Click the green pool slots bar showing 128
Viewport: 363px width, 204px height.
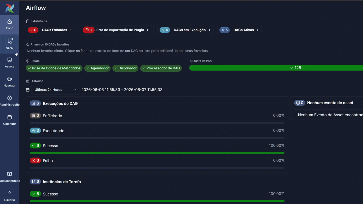coord(276,68)
